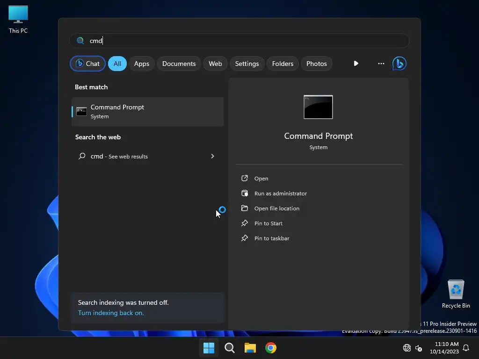Click the Command Prompt icon in Best match
The width and height of the screenshot is (479, 359).
tap(81, 111)
